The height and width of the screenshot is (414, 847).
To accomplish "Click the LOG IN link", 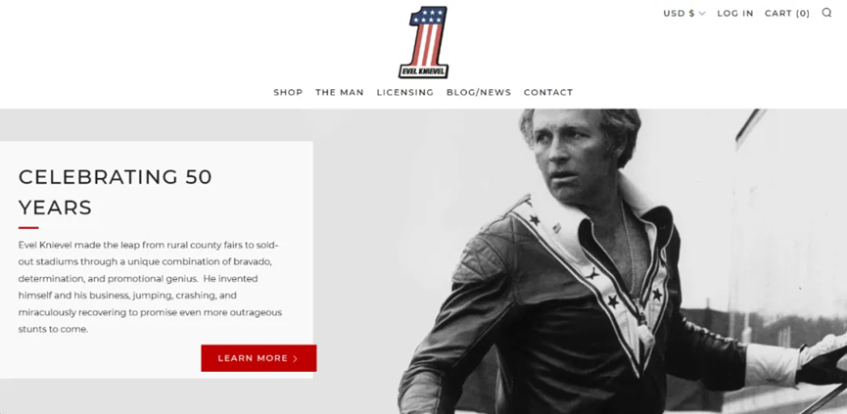I will click(x=735, y=14).
